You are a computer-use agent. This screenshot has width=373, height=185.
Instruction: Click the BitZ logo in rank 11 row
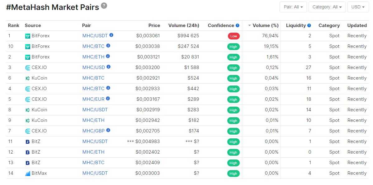coord(28,142)
